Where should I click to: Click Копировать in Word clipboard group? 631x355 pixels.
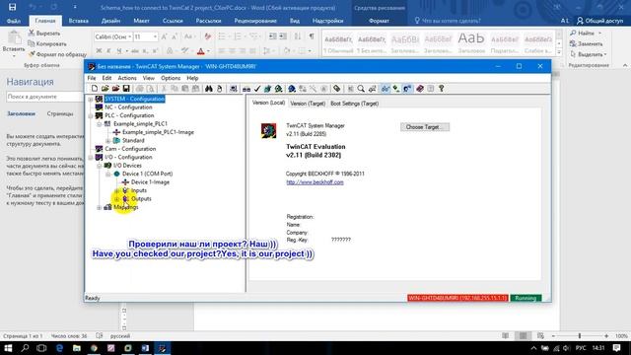tap(47, 43)
